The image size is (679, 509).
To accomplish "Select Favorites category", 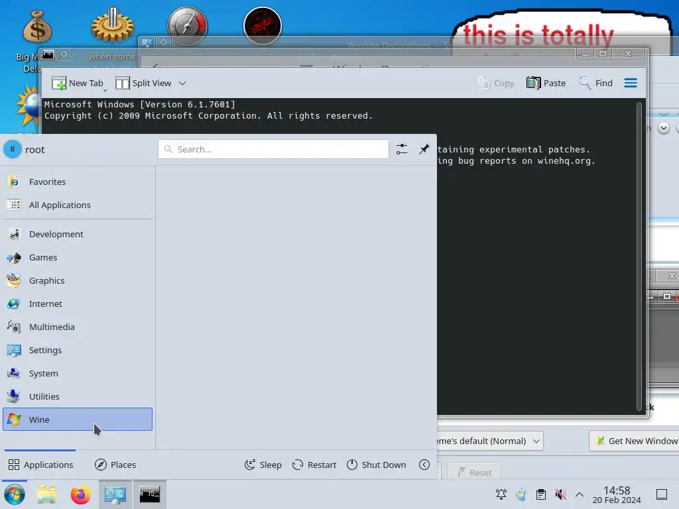I will [78, 182].
